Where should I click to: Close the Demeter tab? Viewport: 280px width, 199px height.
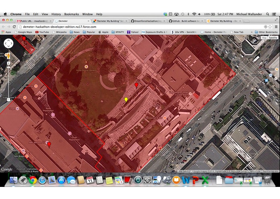(88, 21)
